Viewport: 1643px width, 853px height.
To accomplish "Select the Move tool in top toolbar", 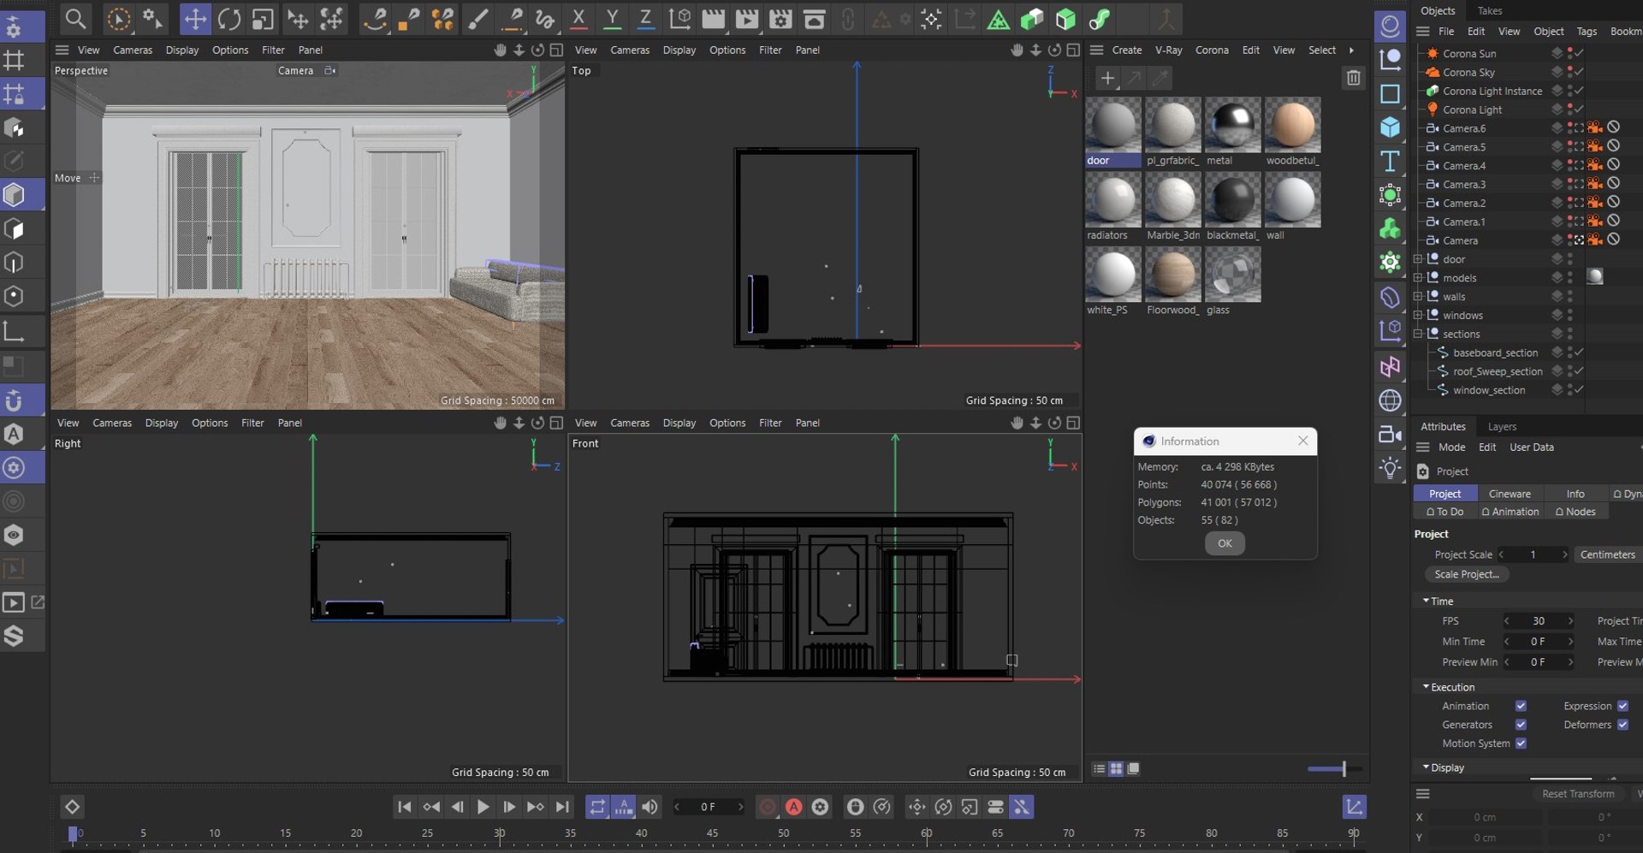I will point(195,19).
